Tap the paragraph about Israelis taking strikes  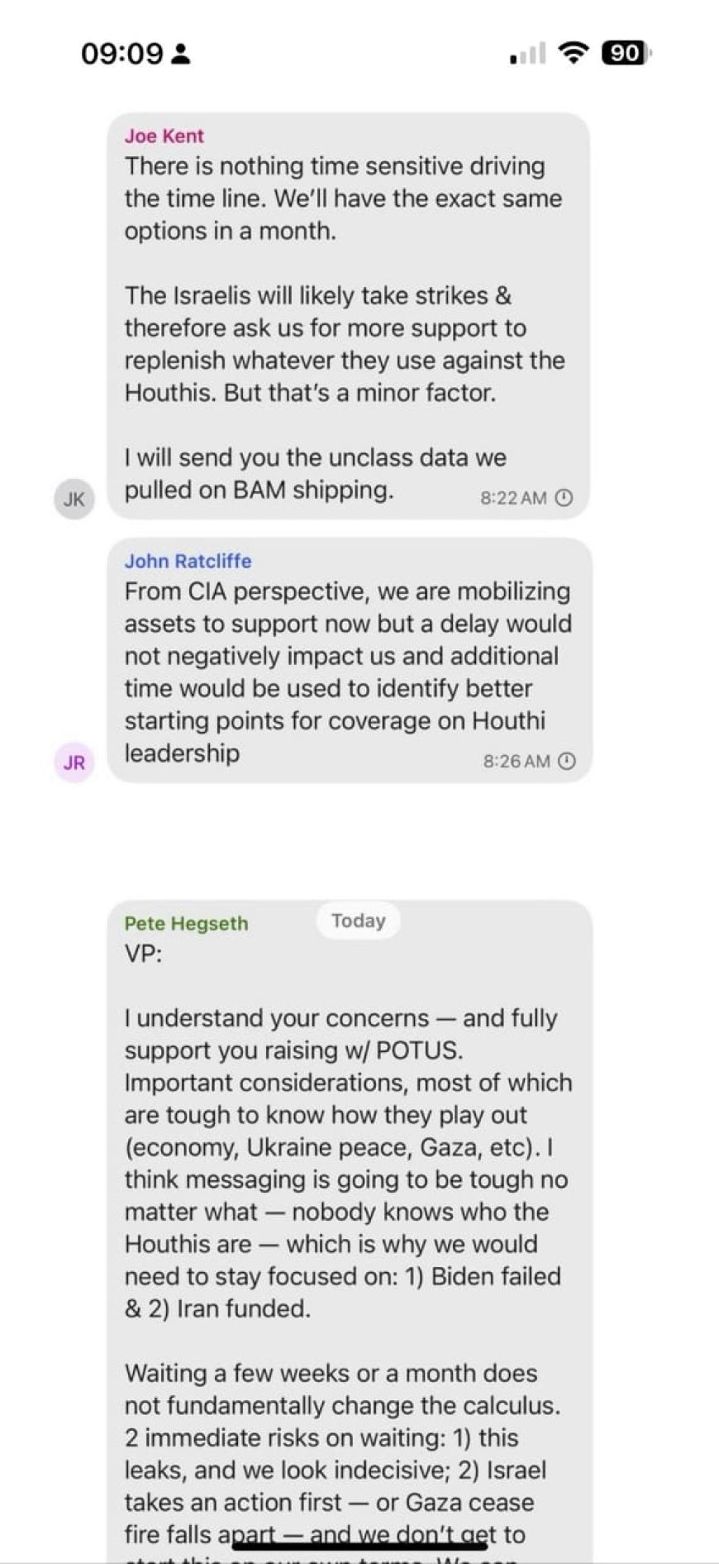[x=345, y=344]
